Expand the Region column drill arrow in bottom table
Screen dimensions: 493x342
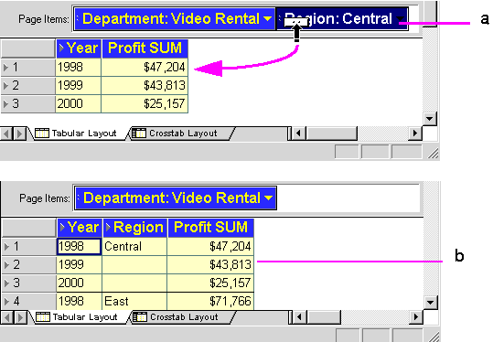point(108,228)
